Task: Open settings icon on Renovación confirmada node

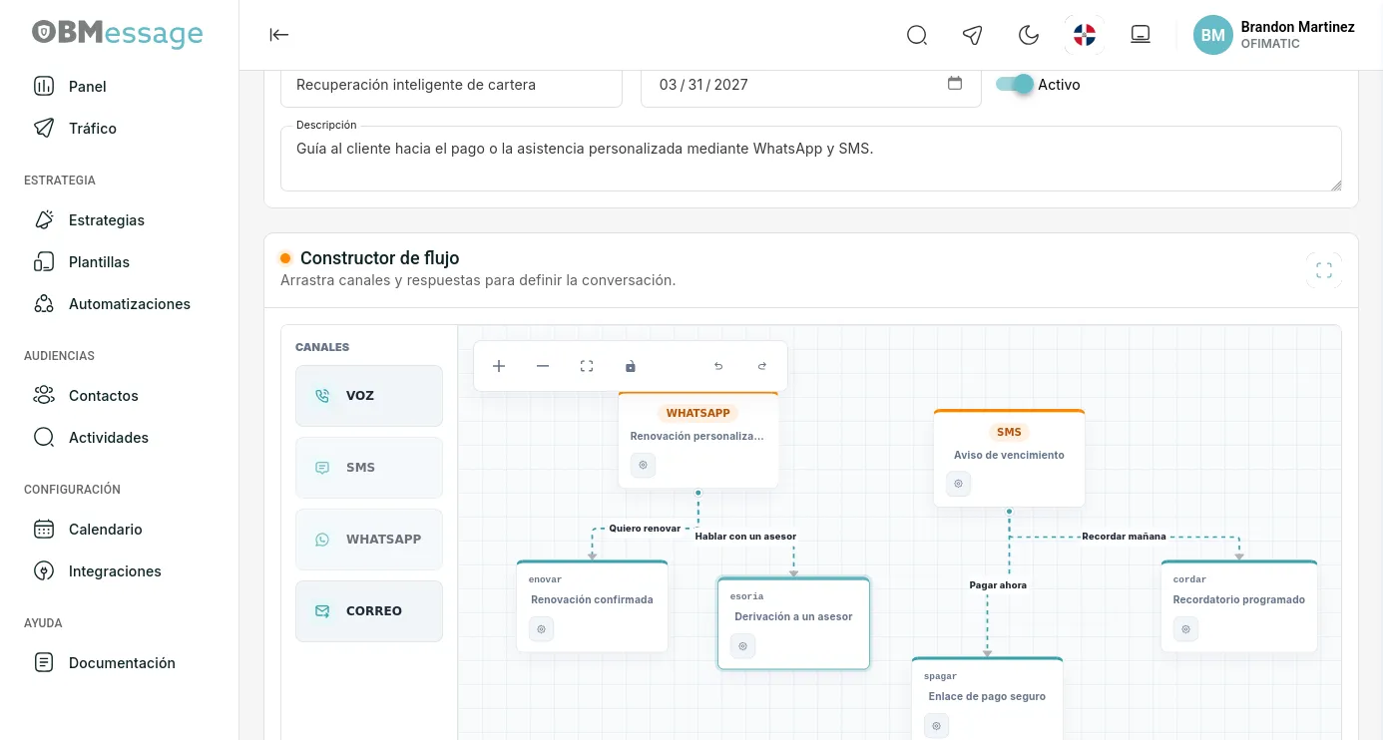Action: pyautogui.click(x=542, y=629)
